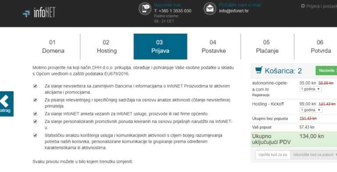
Task: Click the shopping cart icon
Action: (x=259, y=70)
